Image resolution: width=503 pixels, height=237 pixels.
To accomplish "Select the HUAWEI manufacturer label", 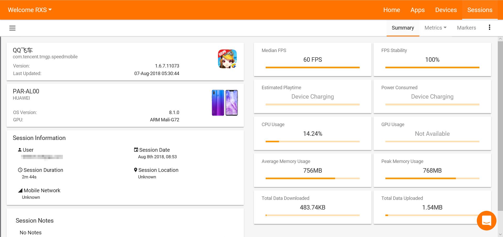I will pyautogui.click(x=21, y=98).
